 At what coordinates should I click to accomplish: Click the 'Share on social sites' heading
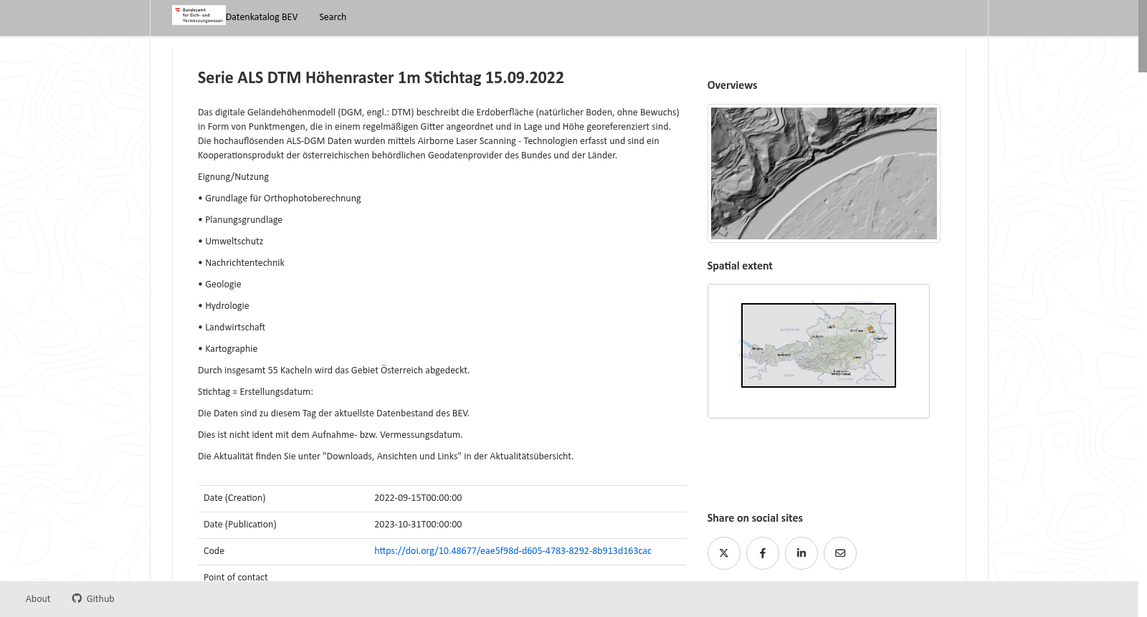[755, 518]
